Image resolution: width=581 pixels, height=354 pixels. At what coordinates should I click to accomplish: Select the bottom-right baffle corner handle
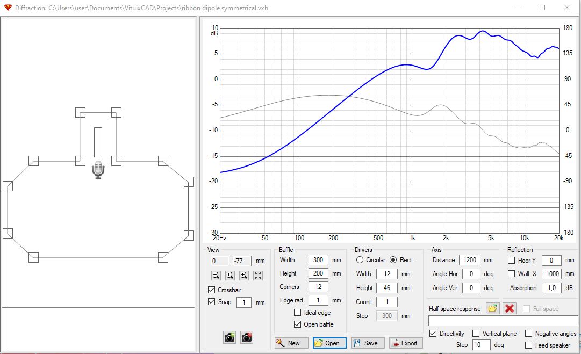point(163,257)
